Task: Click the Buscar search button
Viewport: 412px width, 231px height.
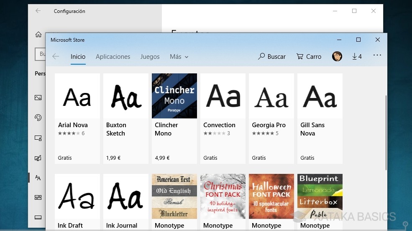Action: (x=272, y=56)
